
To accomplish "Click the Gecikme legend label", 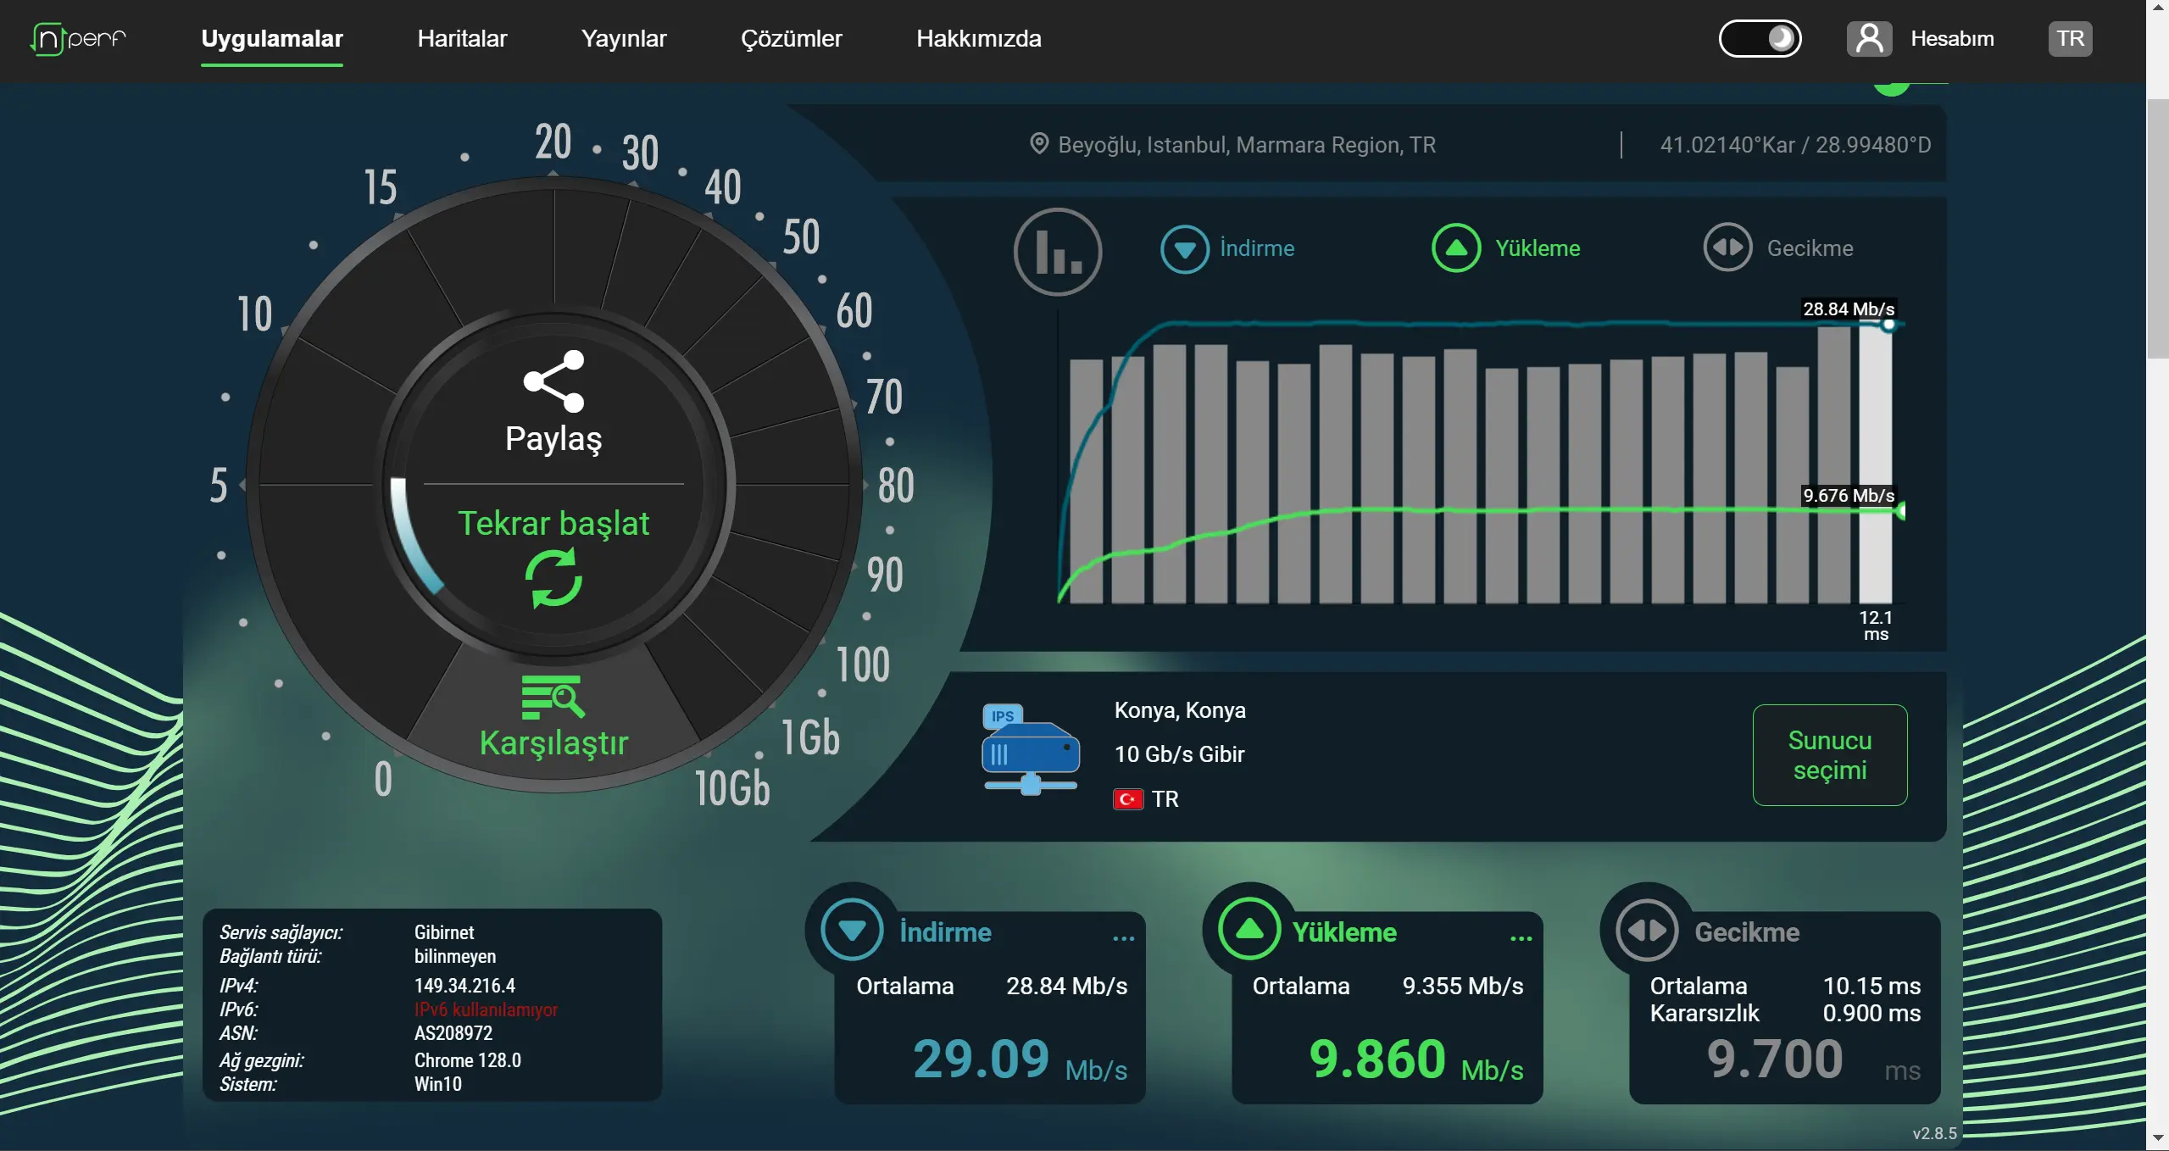I will click(x=1810, y=248).
